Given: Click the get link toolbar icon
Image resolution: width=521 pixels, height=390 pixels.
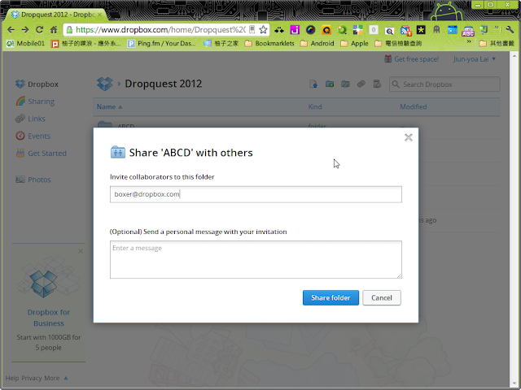Looking at the screenshot, I should (361, 84).
